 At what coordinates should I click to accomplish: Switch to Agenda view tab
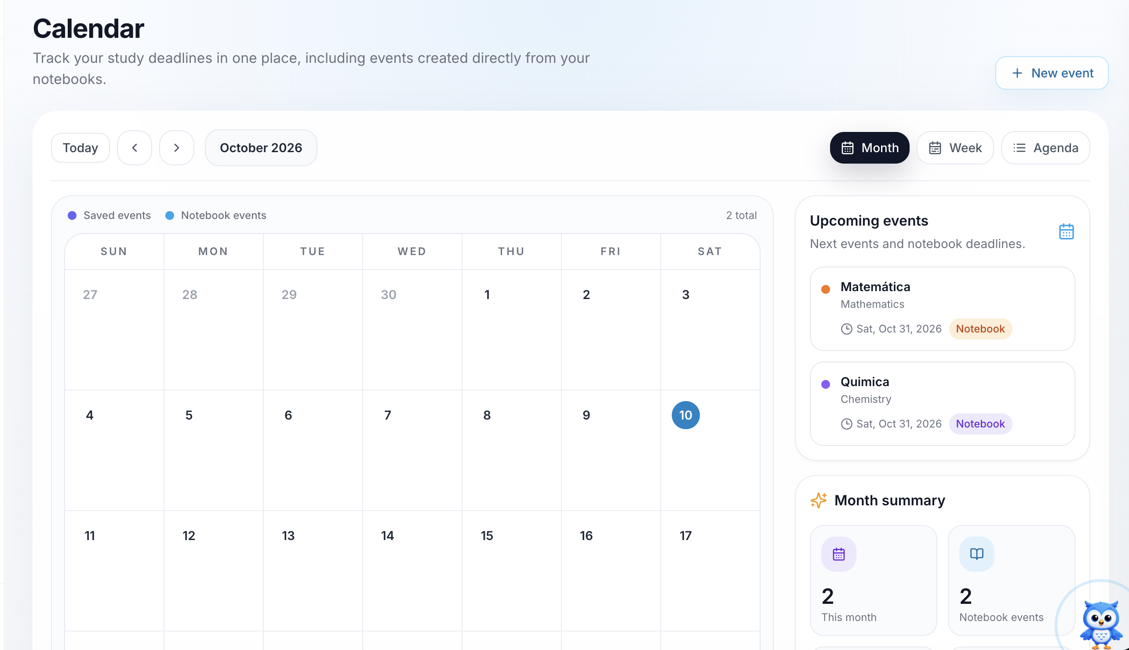1045,148
